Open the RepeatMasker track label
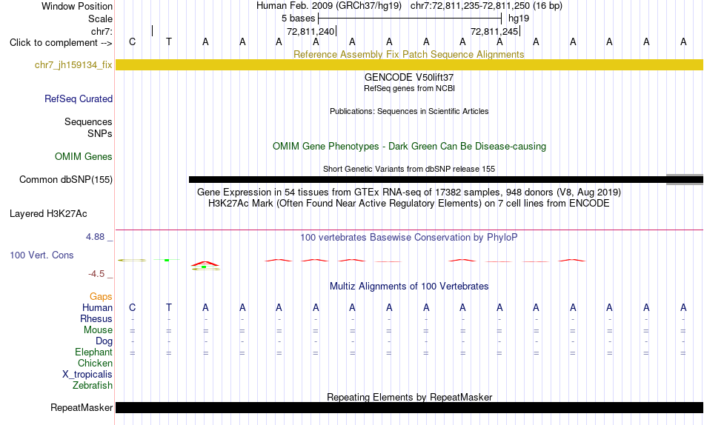Viewport: 704px width, 425px height. 82,407
